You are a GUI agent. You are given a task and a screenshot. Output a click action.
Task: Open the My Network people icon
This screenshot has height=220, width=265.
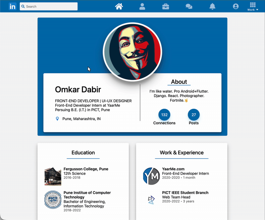click(x=142, y=6)
